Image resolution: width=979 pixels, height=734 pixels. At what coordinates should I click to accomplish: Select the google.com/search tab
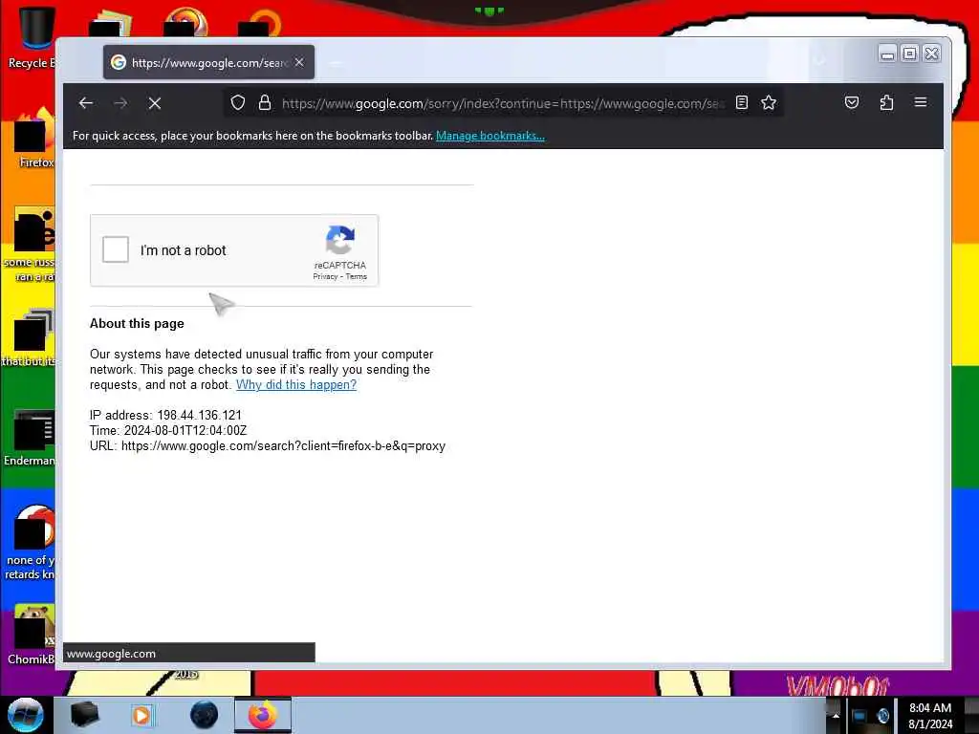[x=208, y=62]
